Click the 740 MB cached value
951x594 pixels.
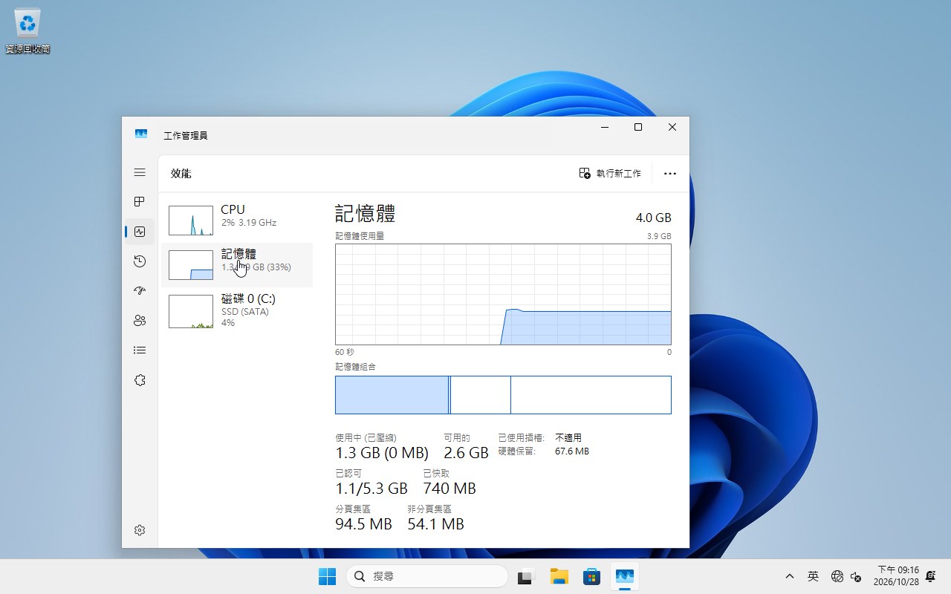click(x=449, y=489)
